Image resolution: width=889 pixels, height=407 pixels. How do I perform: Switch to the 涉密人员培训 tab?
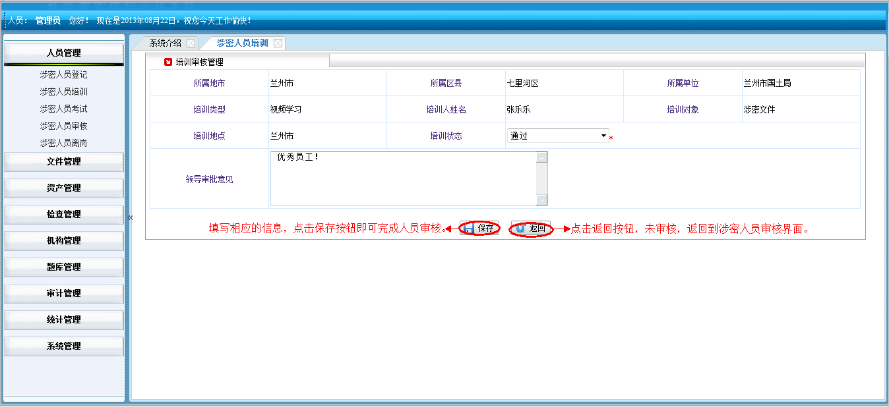tap(242, 43)
